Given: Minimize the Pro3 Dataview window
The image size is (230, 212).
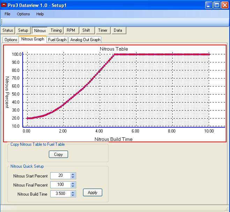Looking at the screenshot, I should pyautogui.click(x=209, y=5).
